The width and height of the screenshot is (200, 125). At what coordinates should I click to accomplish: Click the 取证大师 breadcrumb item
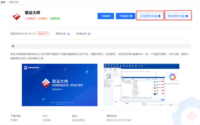click(14, 2)
